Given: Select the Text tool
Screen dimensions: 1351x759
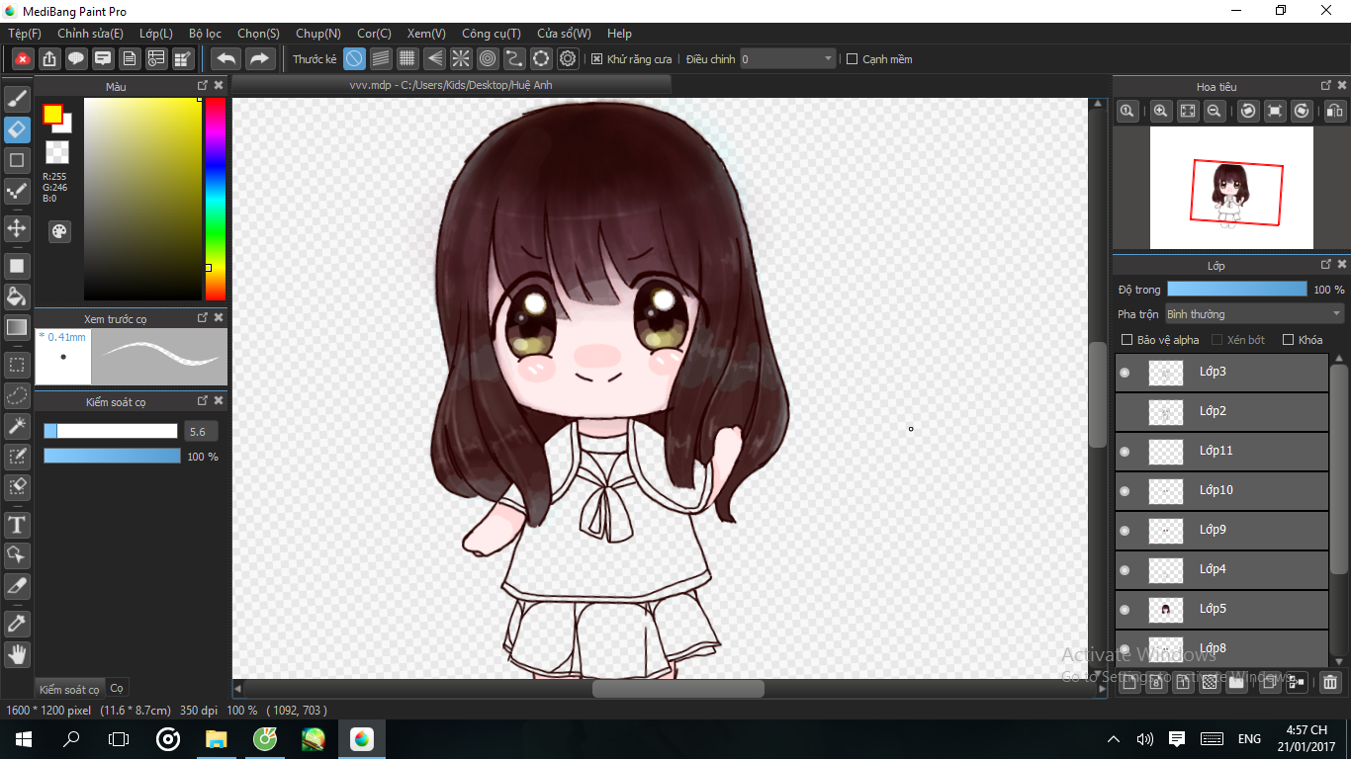Looking at the screenshot, I should tap(17, 524).
